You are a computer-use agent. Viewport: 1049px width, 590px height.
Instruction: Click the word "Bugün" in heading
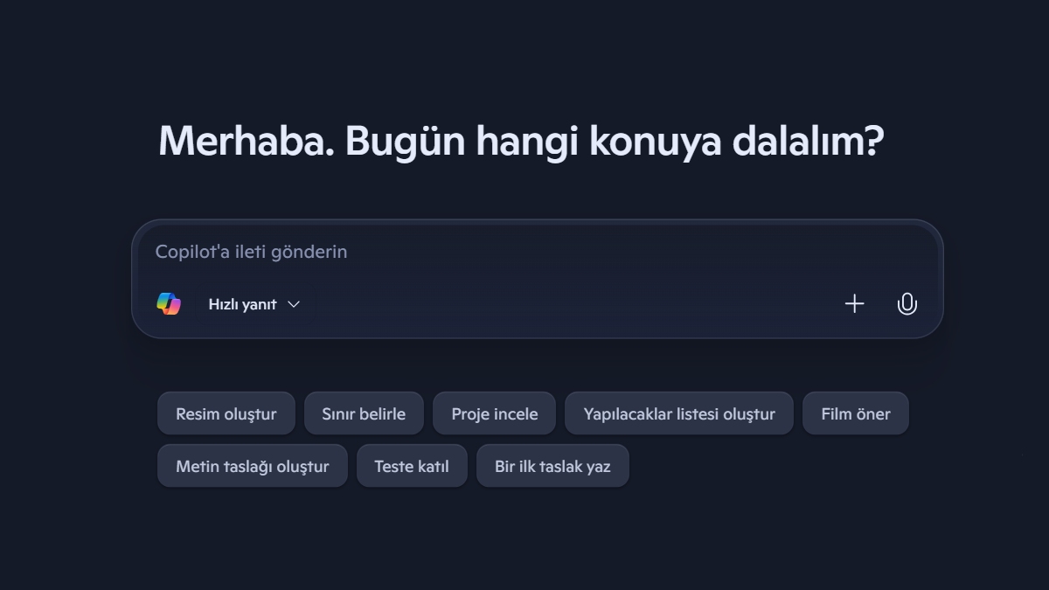tap(405, 141)
